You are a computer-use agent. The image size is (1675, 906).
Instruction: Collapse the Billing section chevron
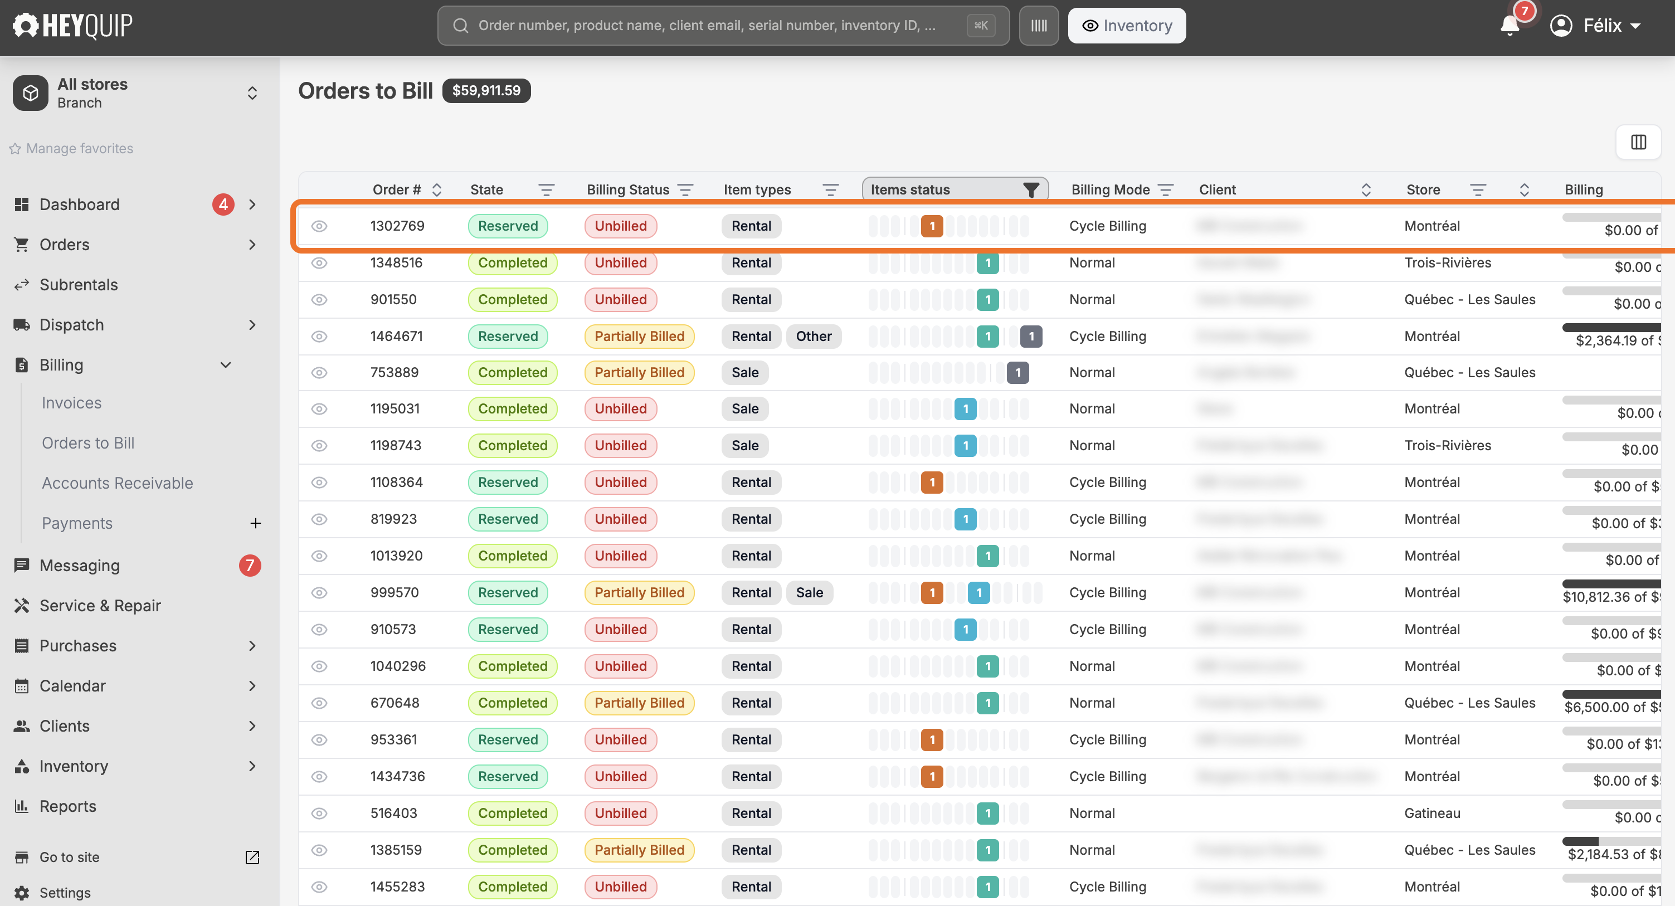point(226,365)
